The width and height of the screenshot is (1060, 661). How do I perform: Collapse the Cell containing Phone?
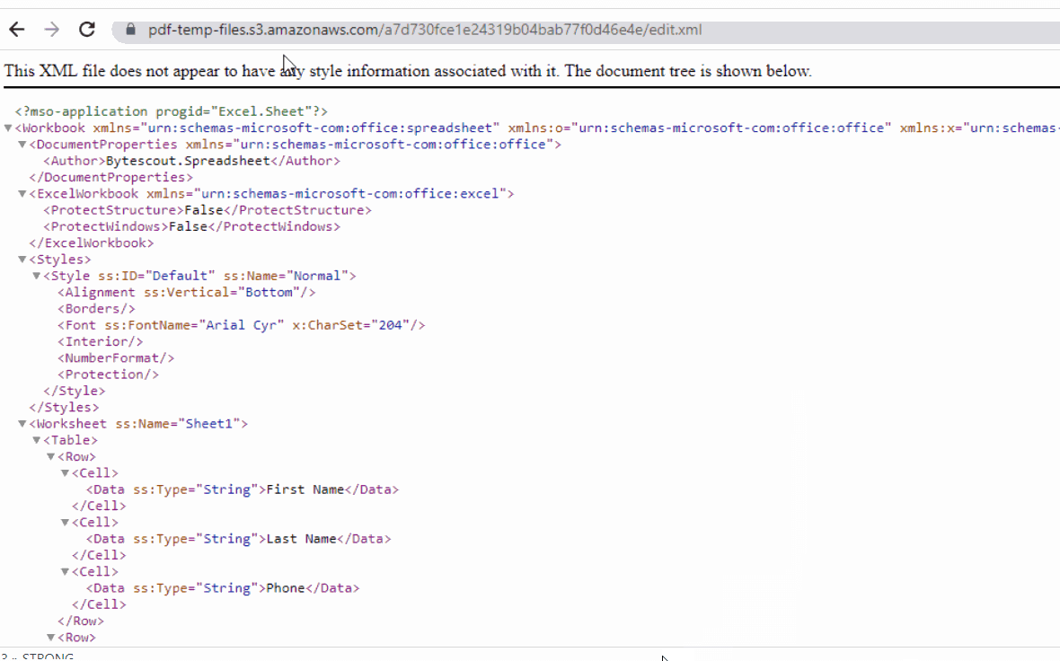(64, 570)
